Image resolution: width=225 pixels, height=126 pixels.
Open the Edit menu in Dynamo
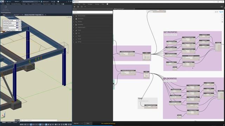(79, 4)
